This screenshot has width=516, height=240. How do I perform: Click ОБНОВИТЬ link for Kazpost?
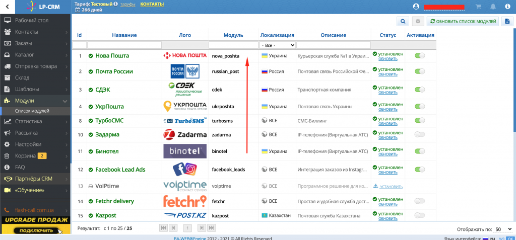click(388, 218)
